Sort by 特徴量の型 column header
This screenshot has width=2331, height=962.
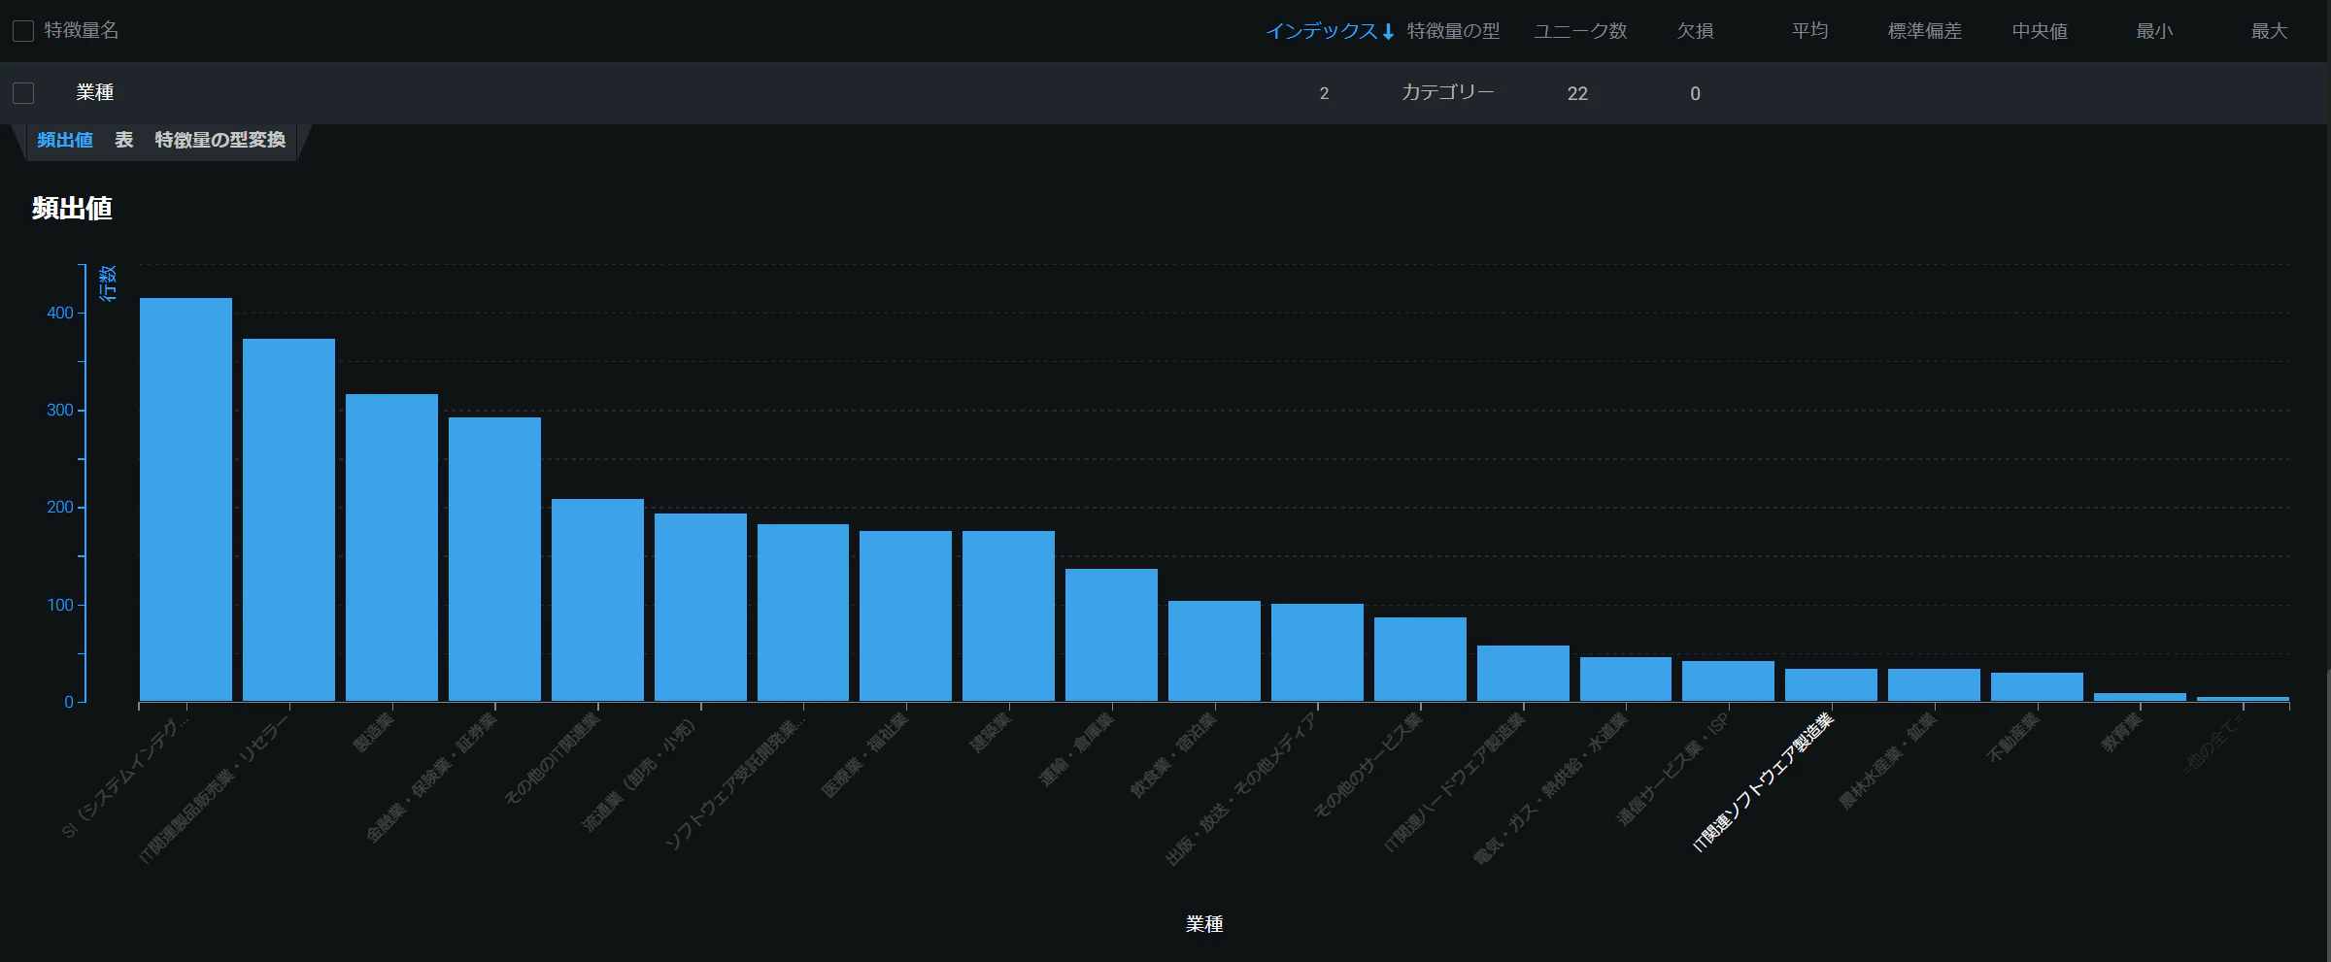tap(1453, 31)
